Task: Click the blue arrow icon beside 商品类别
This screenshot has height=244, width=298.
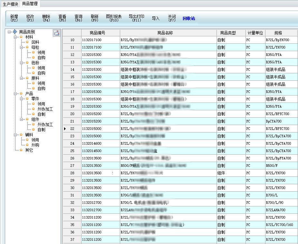Action: [15, 32]
